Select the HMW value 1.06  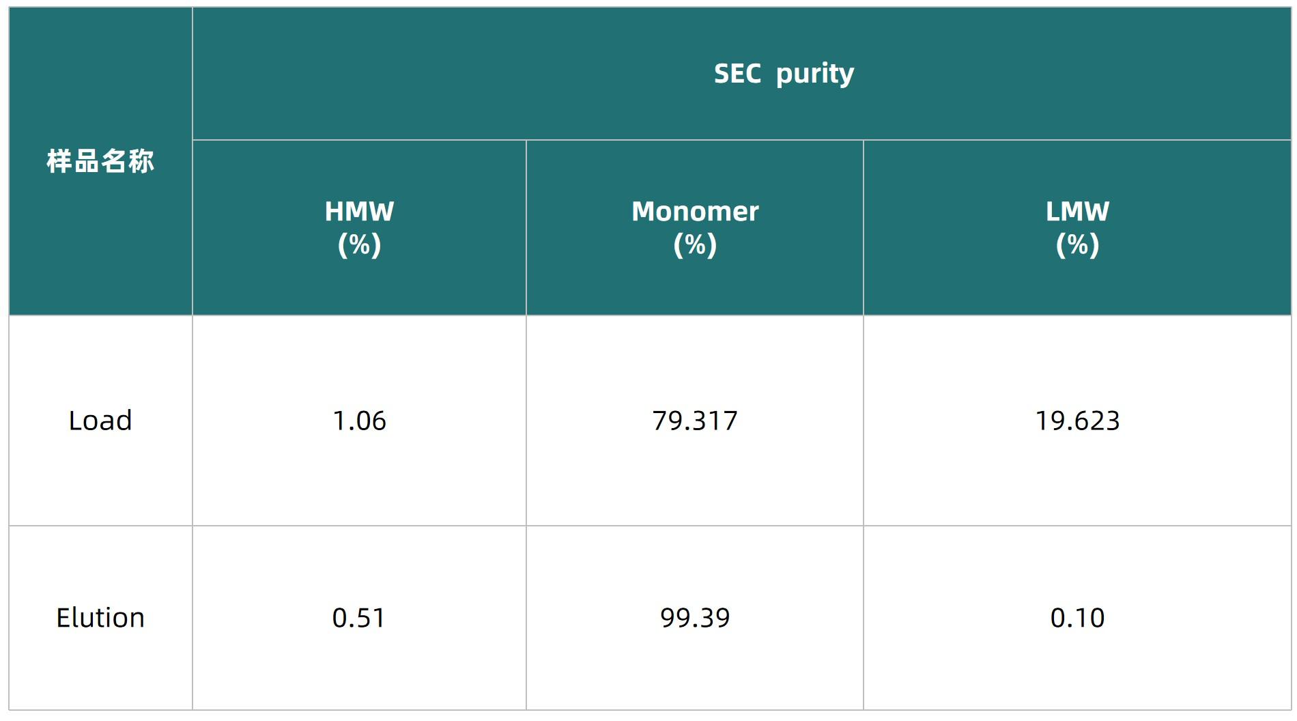click(x=359, y=421)
